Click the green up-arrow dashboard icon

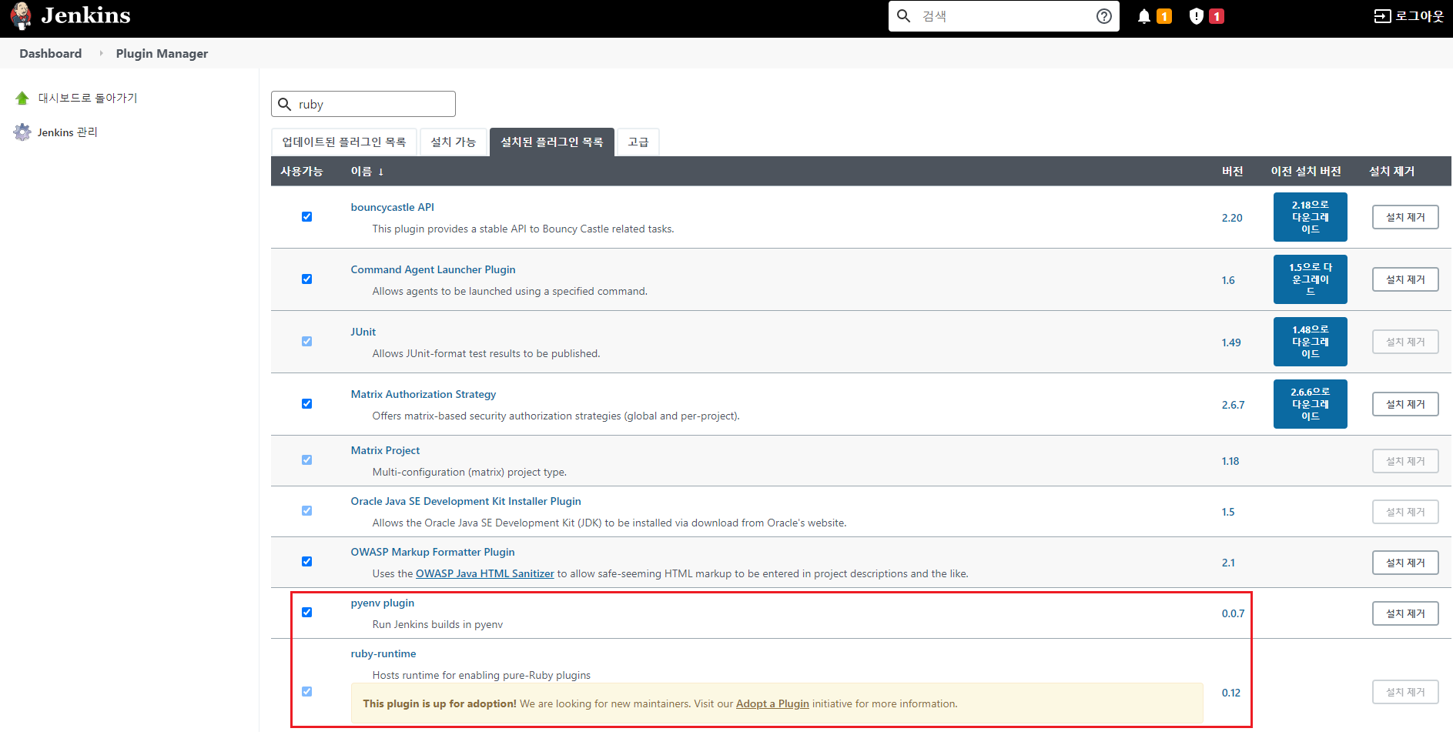(x=22, y=98)
